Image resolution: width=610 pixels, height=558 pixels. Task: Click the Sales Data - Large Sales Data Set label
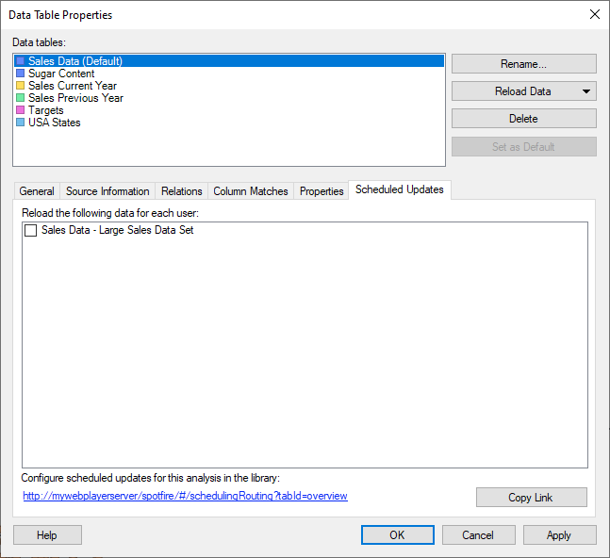pyautogui.click(x=118, y=230)
